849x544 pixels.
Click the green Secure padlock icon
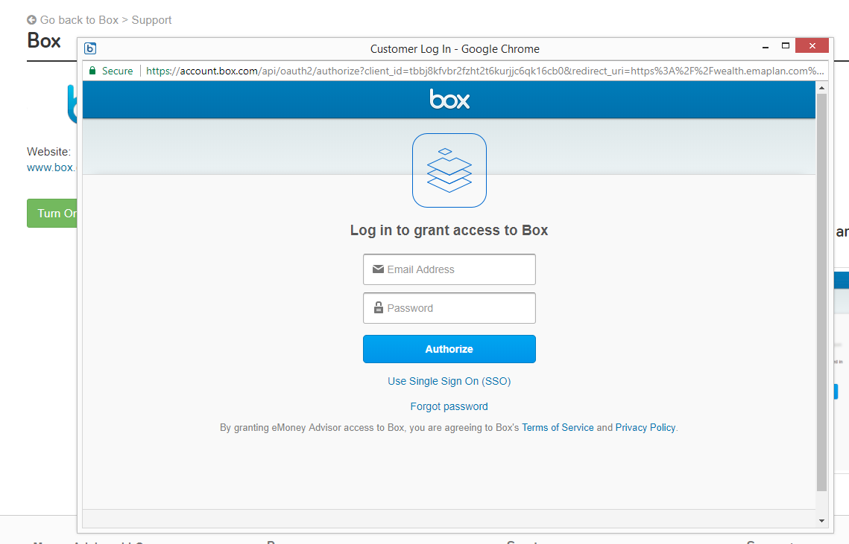pyautogui.click(x=92, y=71)
